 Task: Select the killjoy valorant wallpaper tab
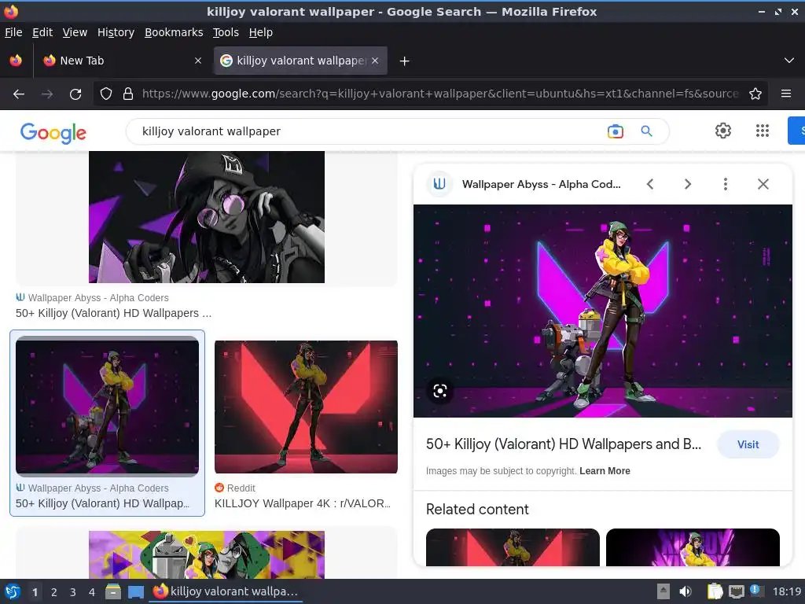coord(300,61)
